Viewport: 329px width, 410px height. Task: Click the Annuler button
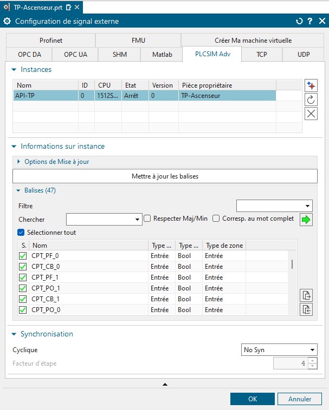coord(300,399)
